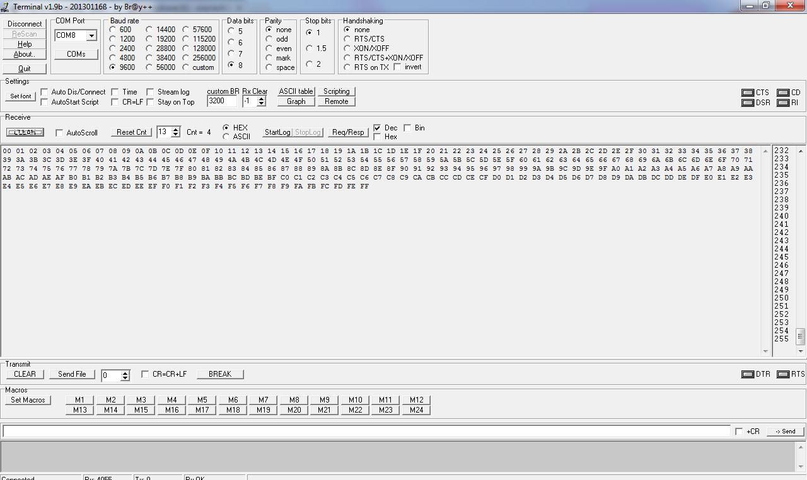
Task: Open the About.. dialog
Action: point(25,54)
